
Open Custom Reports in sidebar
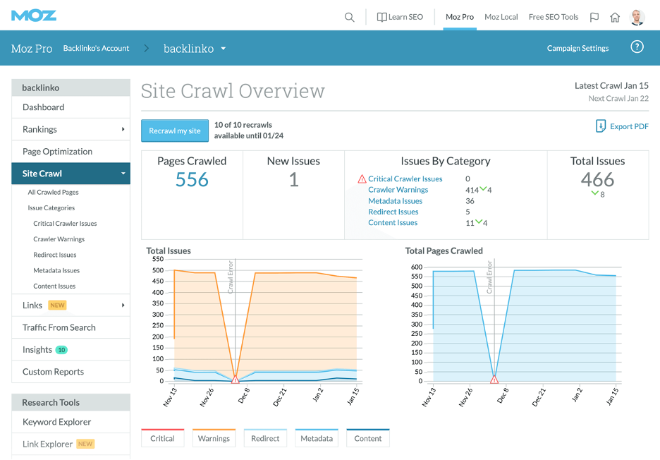(71, 372)
